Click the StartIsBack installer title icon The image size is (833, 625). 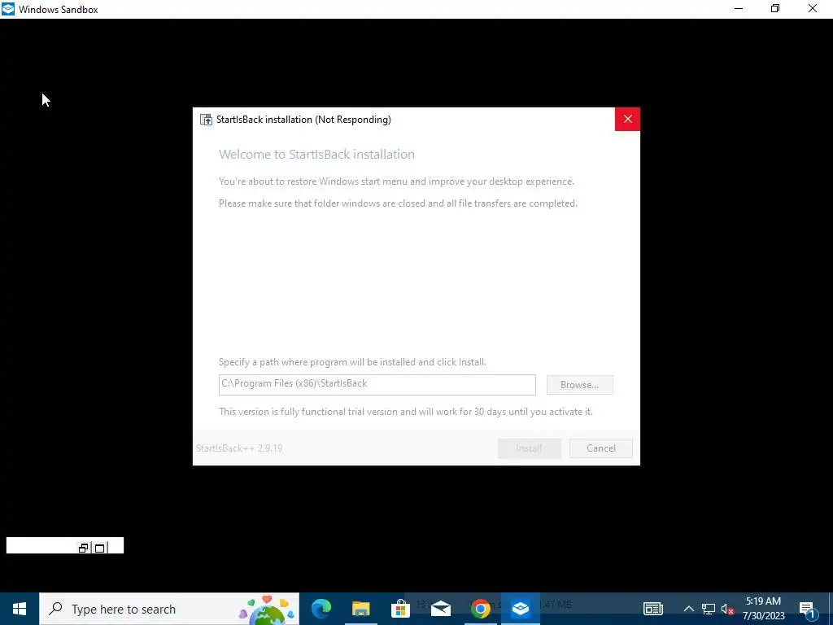pyautogui.click(x=206, y=120)
